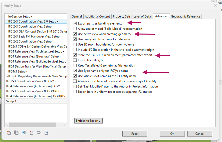
Task: Select <In-Session Setup> in the list
Action: coord(36,16)
